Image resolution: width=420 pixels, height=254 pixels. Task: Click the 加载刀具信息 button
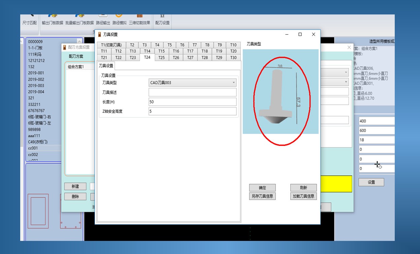pyautogui.click(x=303, y=196)
